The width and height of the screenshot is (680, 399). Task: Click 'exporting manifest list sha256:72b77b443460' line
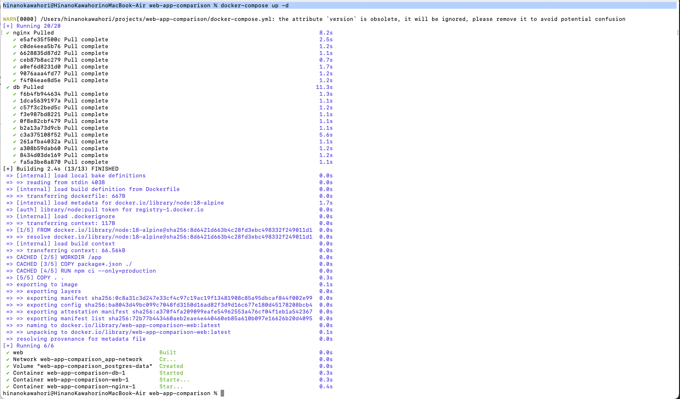point(159,318)
